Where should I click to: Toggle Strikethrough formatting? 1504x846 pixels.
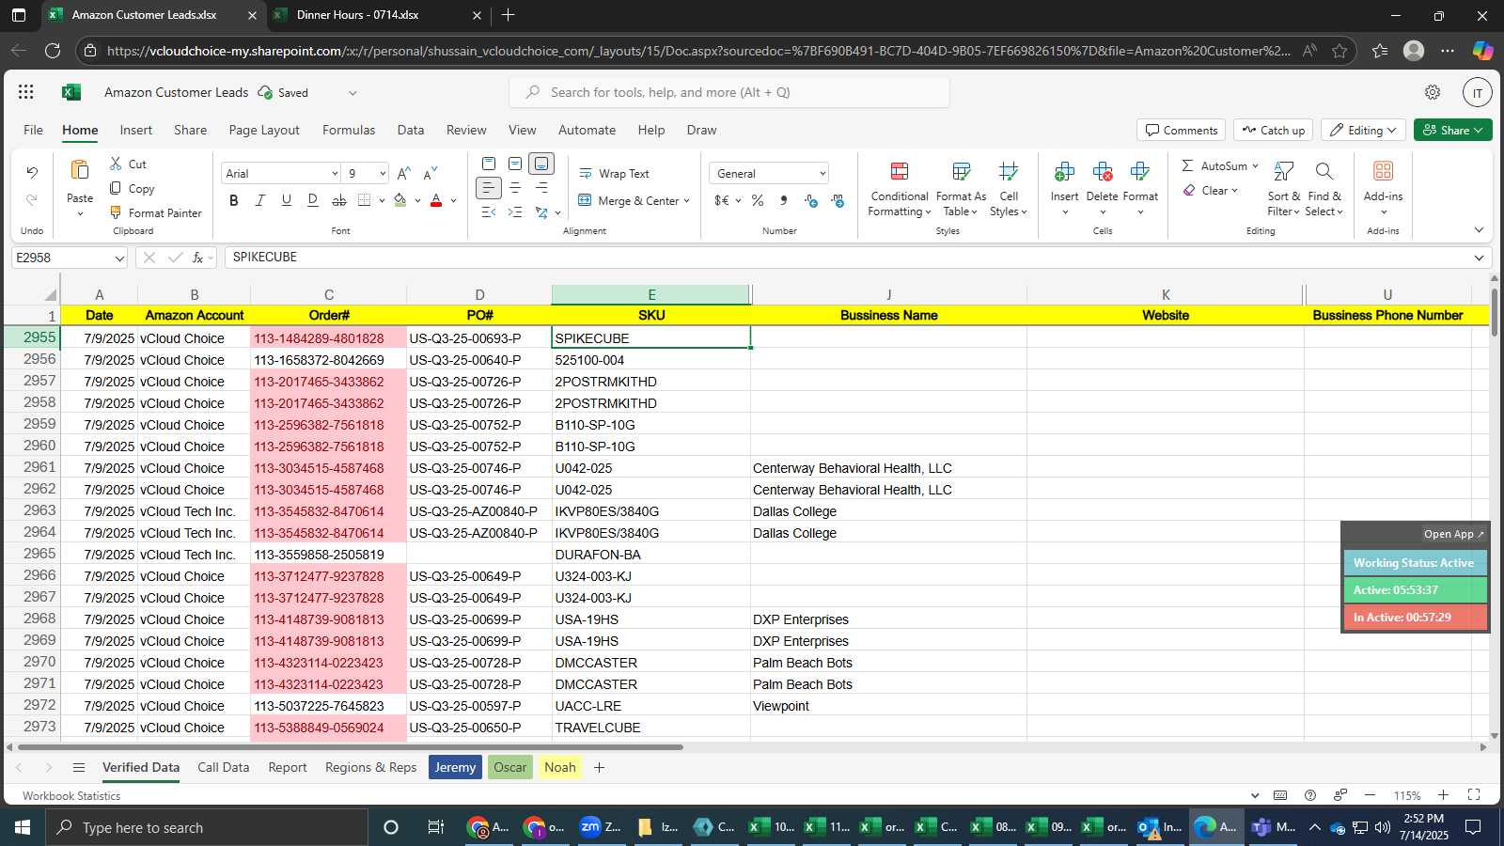pos(339,200)
